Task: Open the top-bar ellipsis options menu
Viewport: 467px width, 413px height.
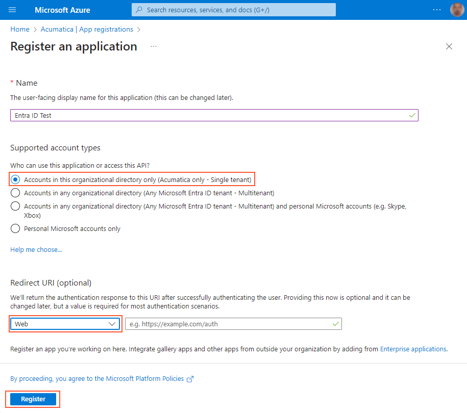Action: (x=437, y=9)
